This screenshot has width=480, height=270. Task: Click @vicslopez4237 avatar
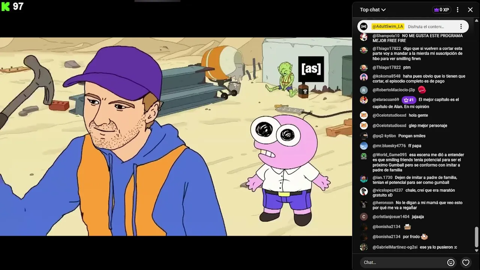click(364, 192)
